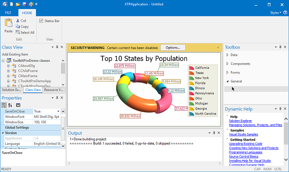This screenshot has width=289, height=172.
Task: Pin the Class View panel
Action: (57, 47)
